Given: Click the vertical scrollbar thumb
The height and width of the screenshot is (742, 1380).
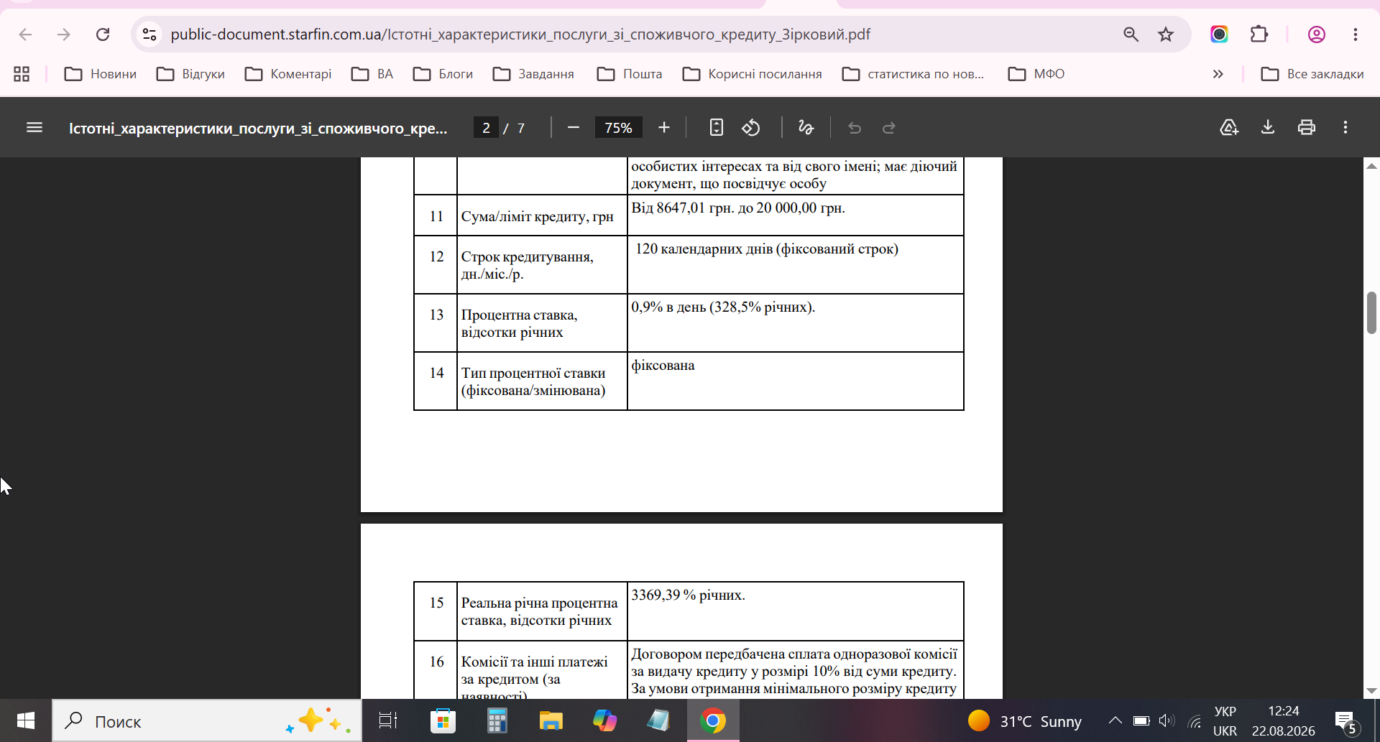Looking at the screenshot, I should 1371,312.
